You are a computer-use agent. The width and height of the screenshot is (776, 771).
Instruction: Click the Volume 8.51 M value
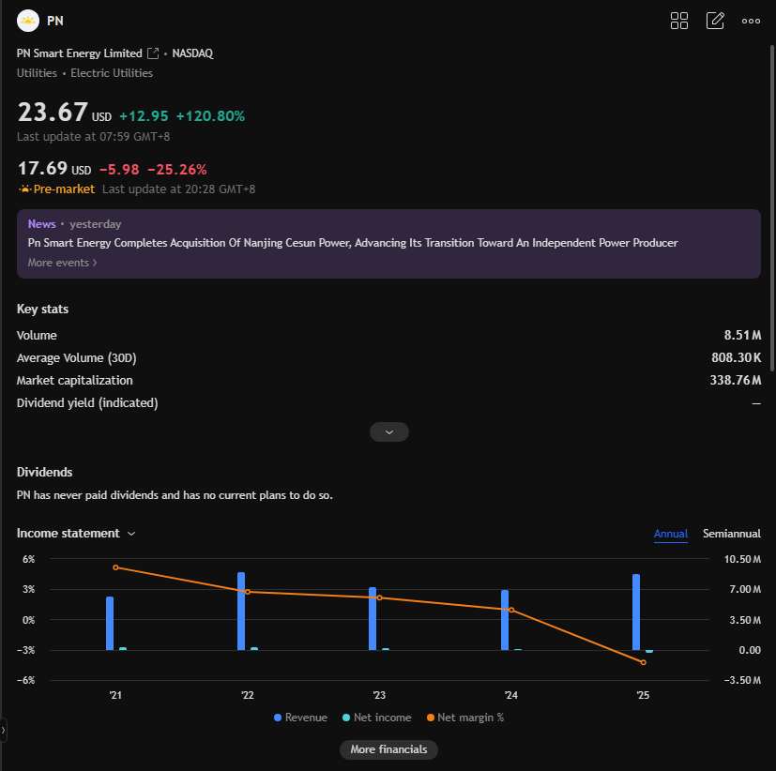click(742, 335)
